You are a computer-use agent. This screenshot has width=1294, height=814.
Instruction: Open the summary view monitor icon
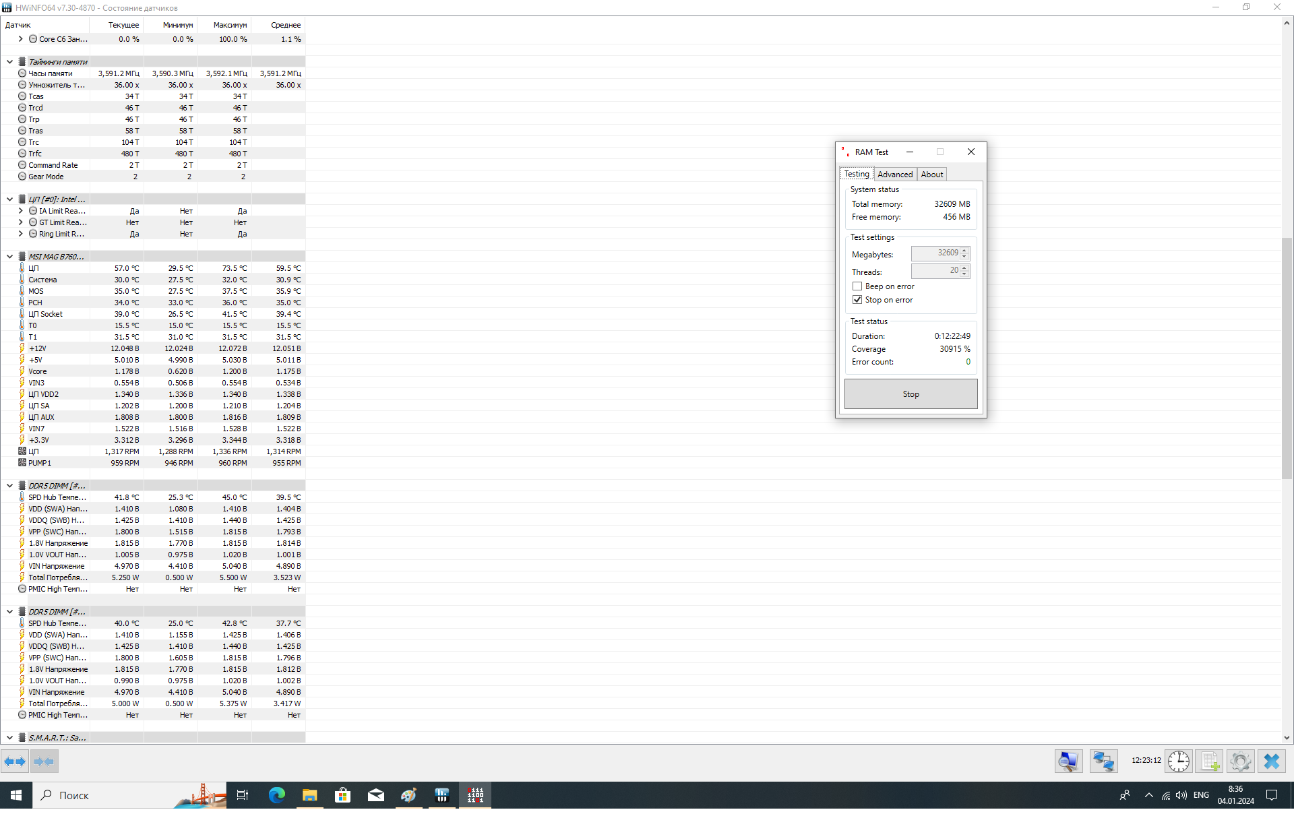(x=1068, y=761)
